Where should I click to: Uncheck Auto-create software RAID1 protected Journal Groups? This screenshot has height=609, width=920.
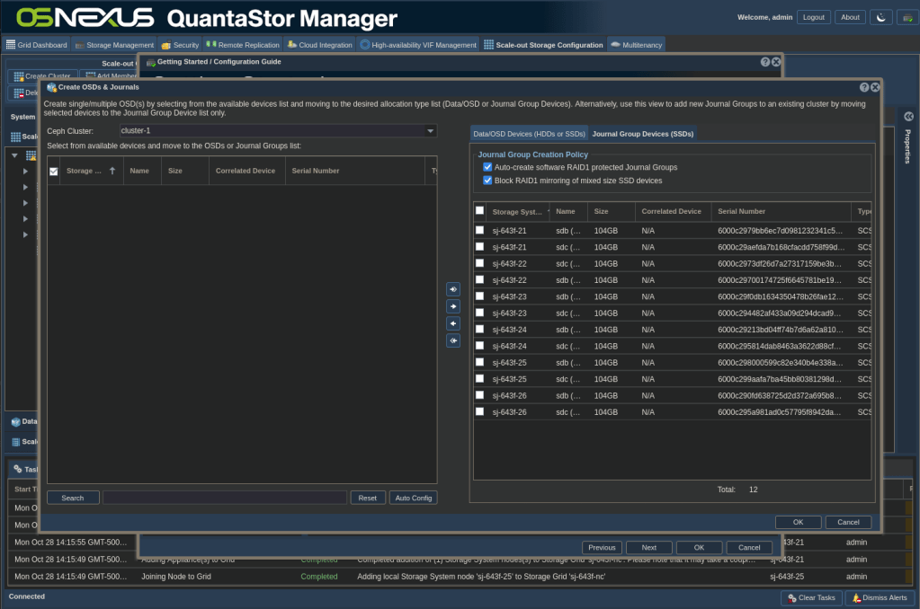[x=487, y=167]
